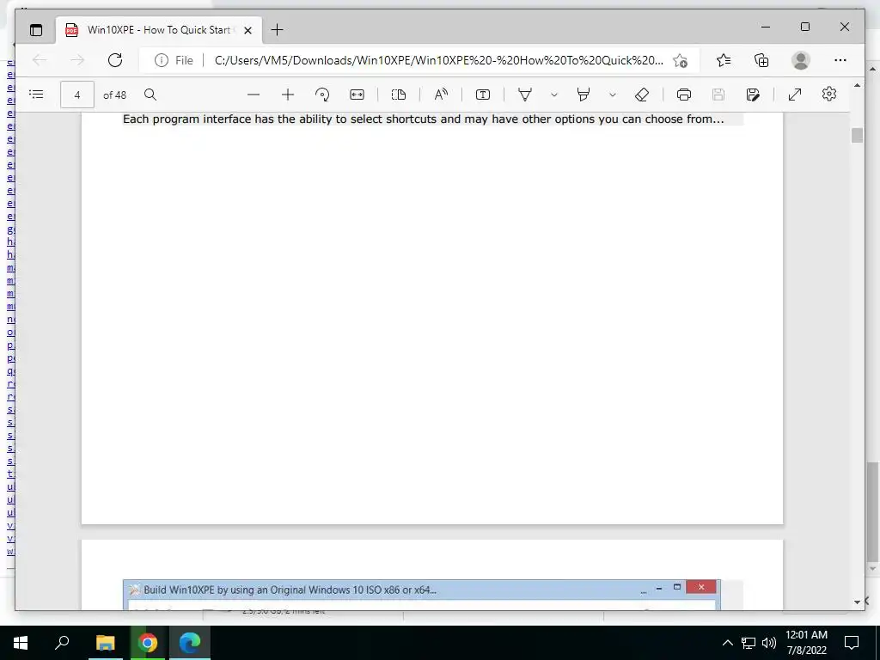Image resolution: width=880 pixels, height=660 pixels.
Task: Print the PDF document
Action: point(683,95)
